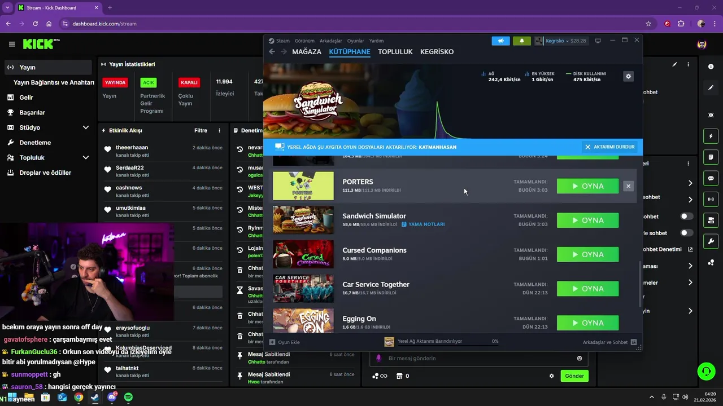This screenshot has width=723, height=406.
Task: Click the KICK logo
Action: [41, 44]
